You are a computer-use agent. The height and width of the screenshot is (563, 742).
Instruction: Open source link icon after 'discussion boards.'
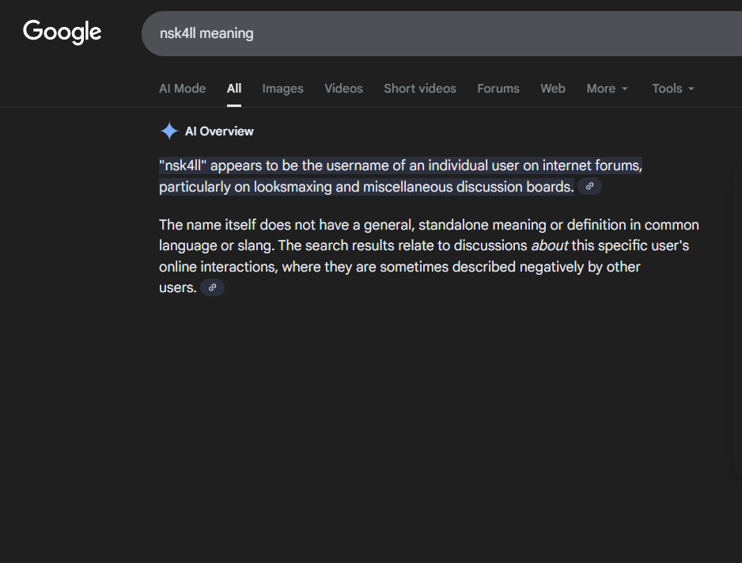point(589,187)
